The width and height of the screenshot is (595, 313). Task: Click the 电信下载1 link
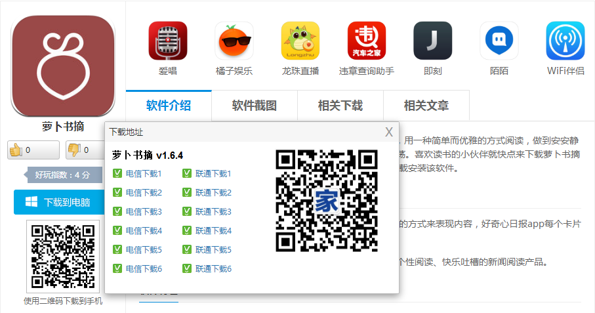point(144,174)
